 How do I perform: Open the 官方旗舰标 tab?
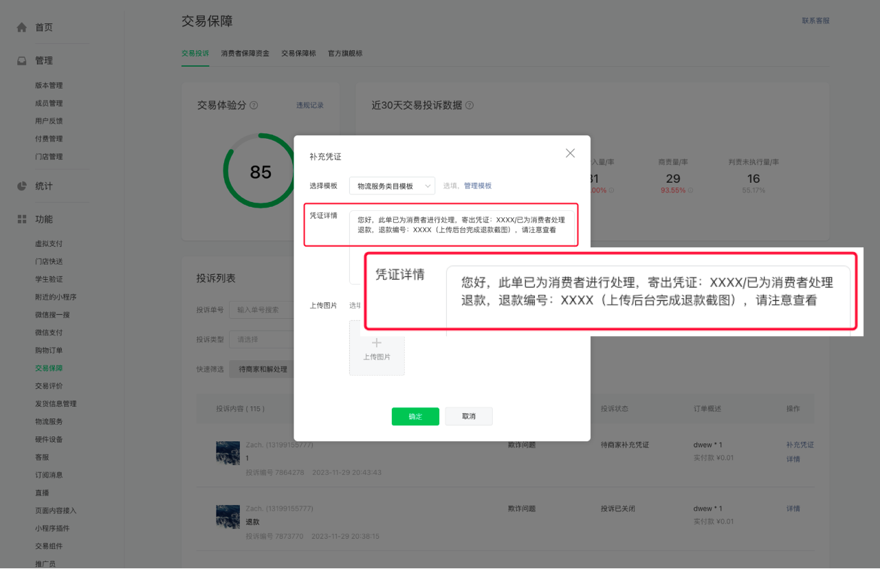345,53
